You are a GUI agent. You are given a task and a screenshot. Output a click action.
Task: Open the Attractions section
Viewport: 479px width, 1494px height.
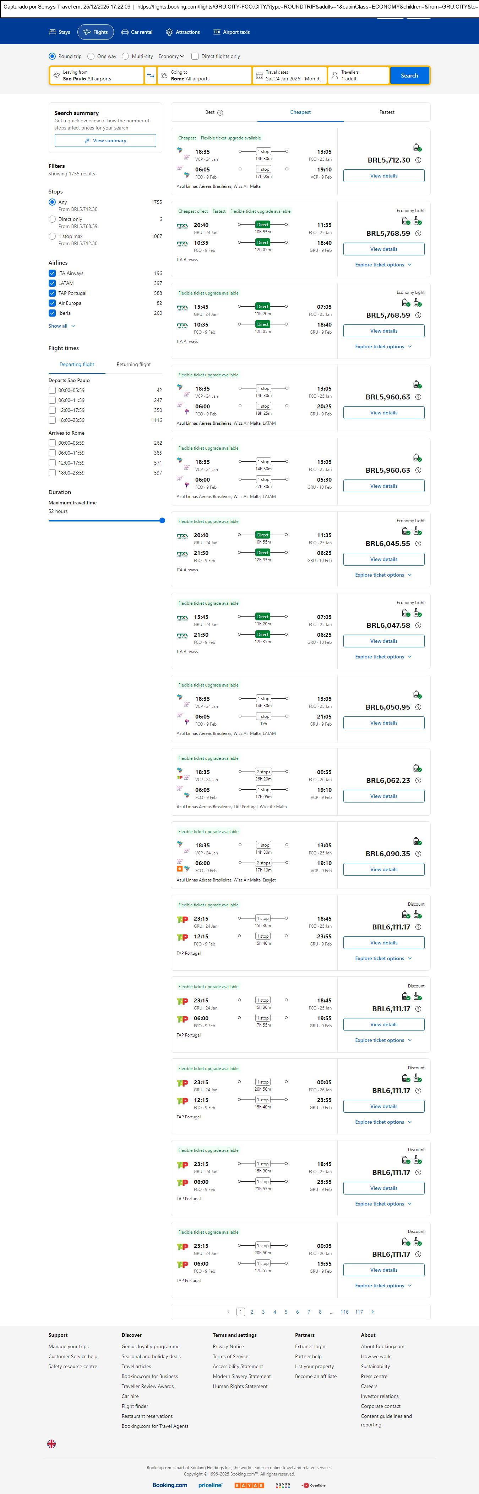coord(183,32)
